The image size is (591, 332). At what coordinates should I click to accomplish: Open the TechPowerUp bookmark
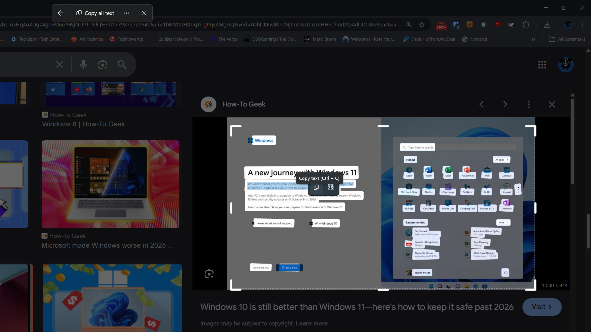[127, 39]
